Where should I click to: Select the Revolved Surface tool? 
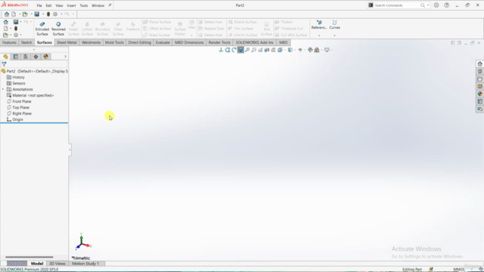58,29
